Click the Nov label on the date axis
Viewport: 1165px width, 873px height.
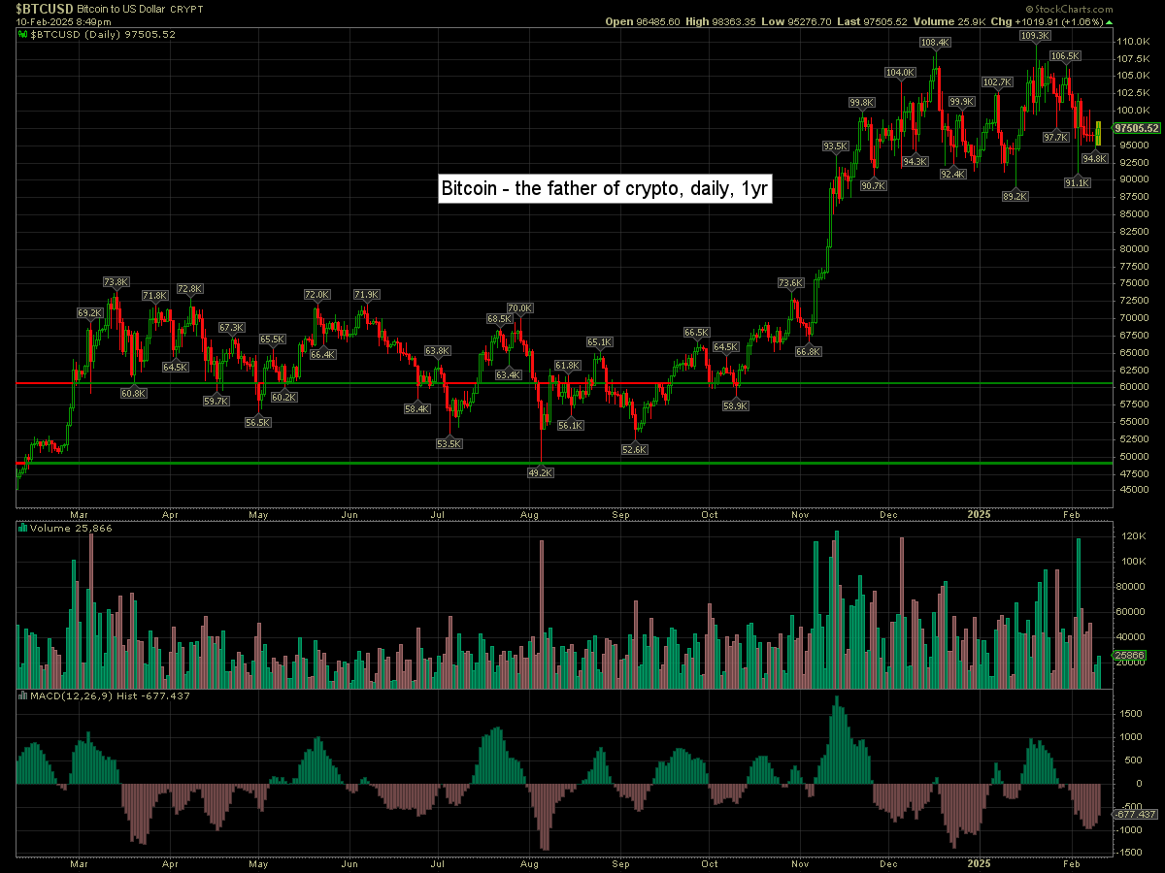pos(800,514)
